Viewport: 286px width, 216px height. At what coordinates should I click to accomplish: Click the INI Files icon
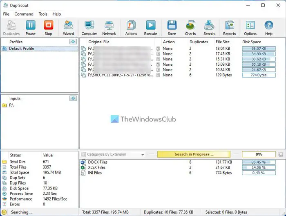point(83,173)
